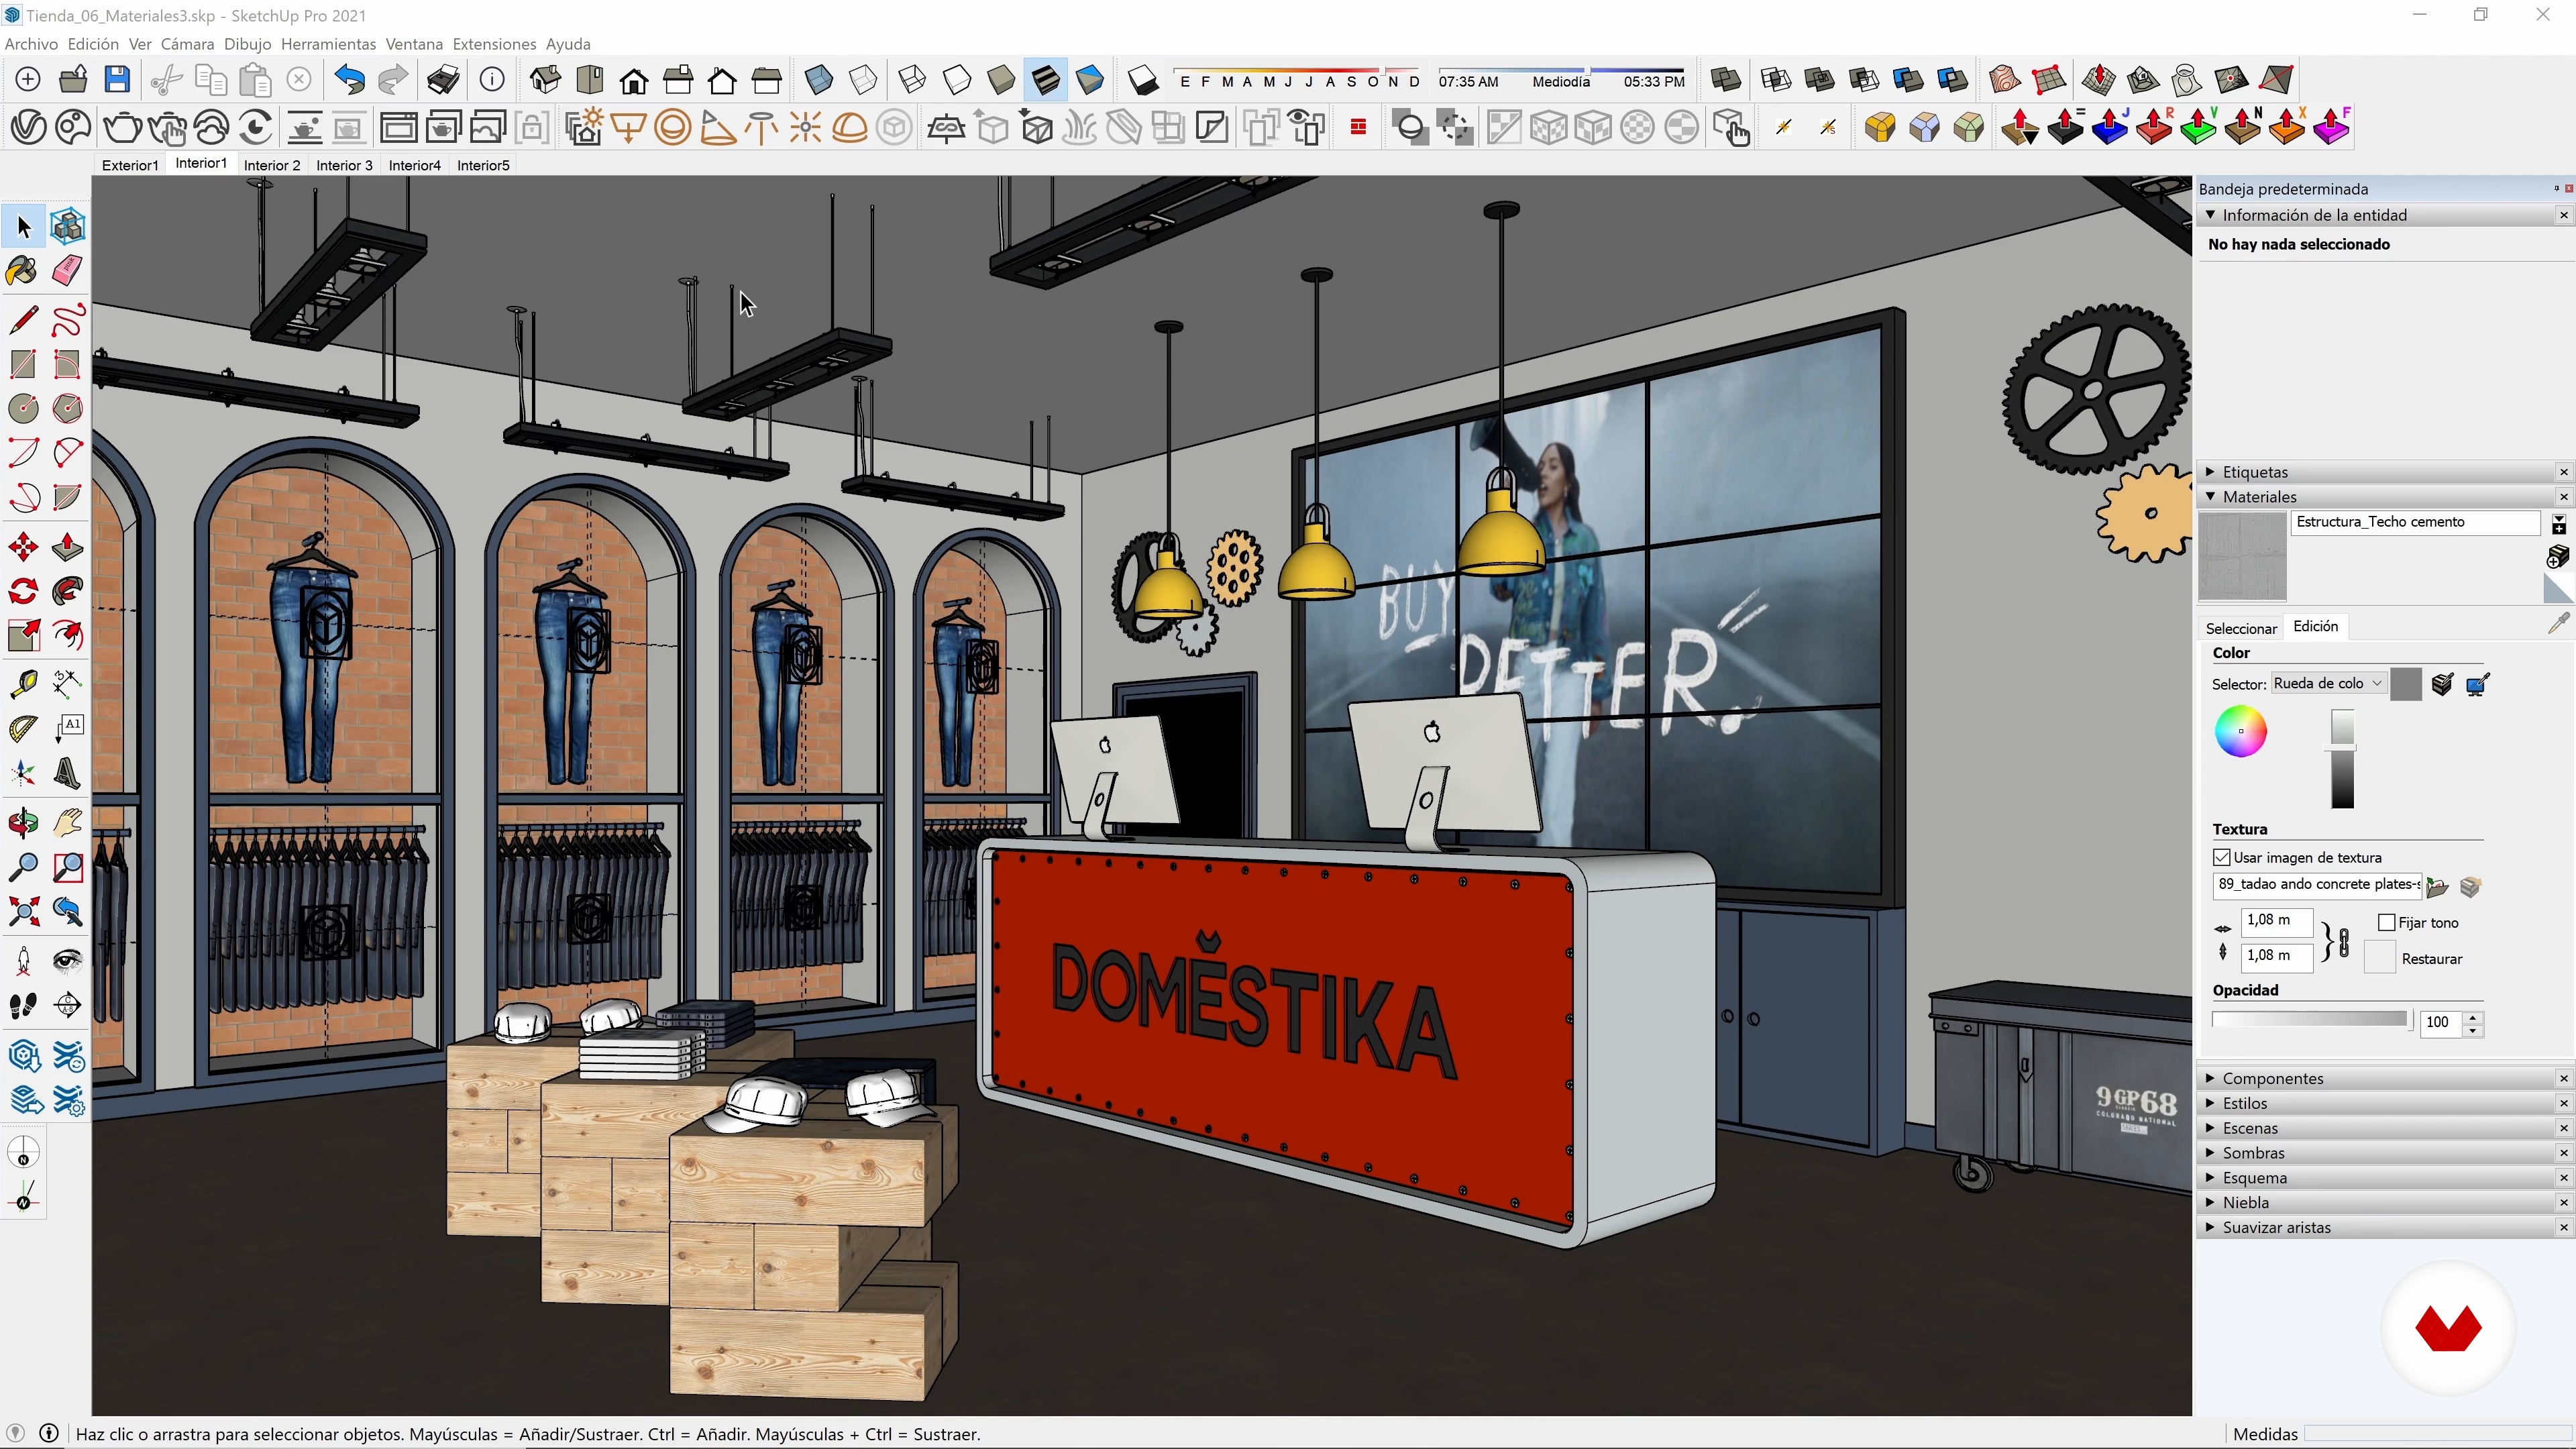Open the Cámara menu
2576x1449 pixels.
[187, 44]
